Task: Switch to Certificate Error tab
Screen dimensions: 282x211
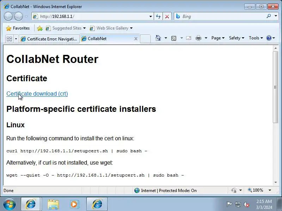Action: [x=49, y=39]
